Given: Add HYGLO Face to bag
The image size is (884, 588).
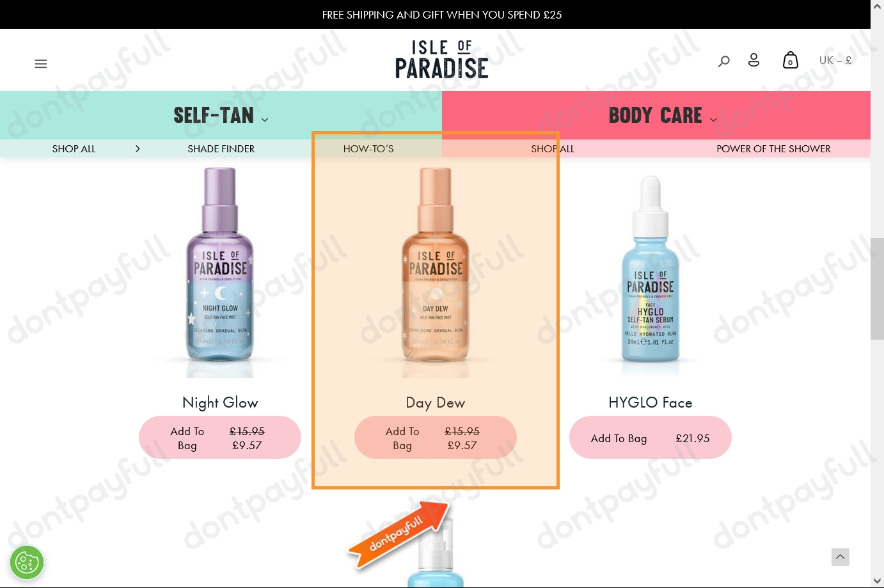Looking at the screenshot, I should (651, 438).
